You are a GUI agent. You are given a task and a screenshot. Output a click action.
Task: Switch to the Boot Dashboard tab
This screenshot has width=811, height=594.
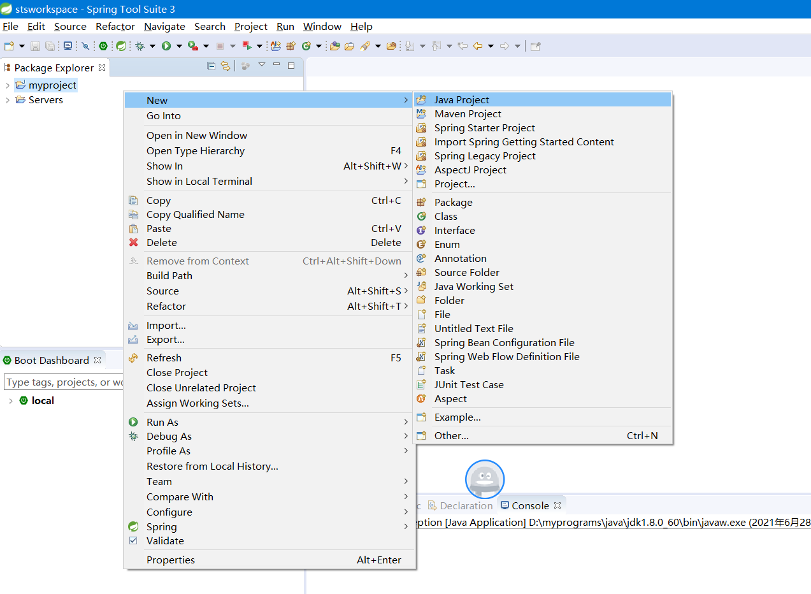pyautogui.click(x=52, y=360)
